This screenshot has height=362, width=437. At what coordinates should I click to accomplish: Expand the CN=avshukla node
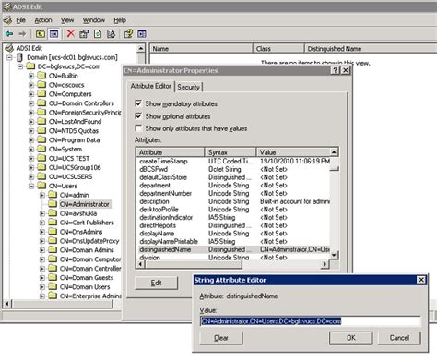(x=42, y=213)
